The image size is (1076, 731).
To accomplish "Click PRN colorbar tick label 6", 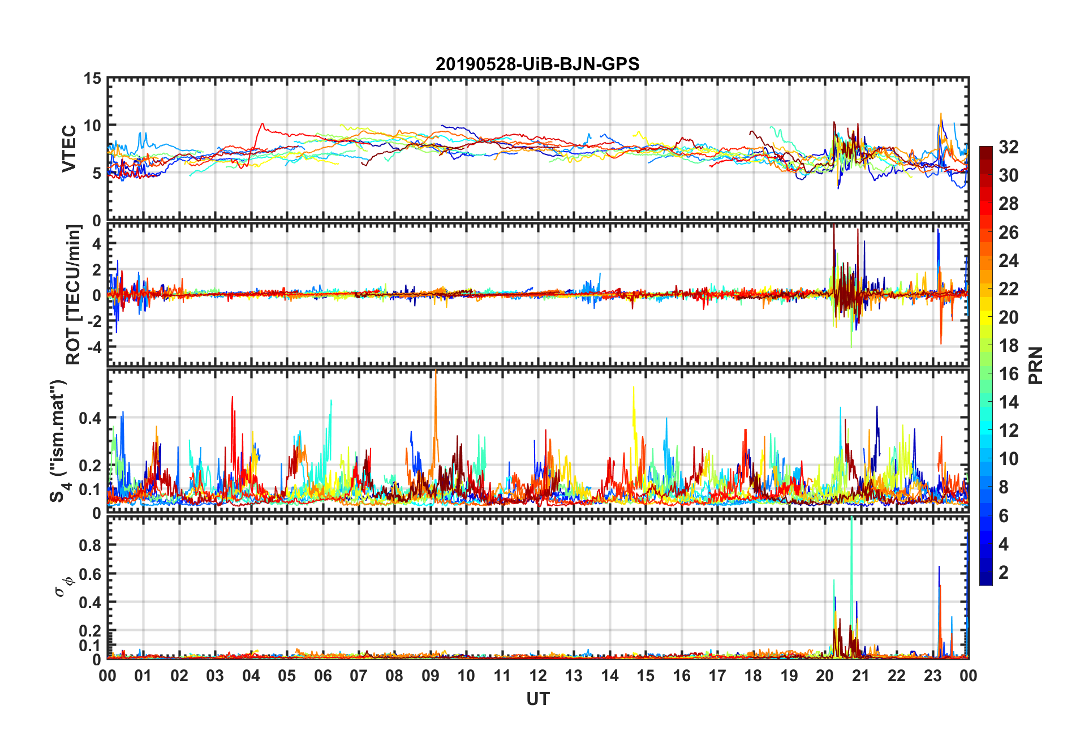I will point(1004,515).
